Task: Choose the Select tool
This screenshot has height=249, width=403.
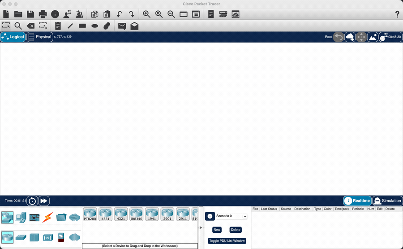Action: pos(6,26)
